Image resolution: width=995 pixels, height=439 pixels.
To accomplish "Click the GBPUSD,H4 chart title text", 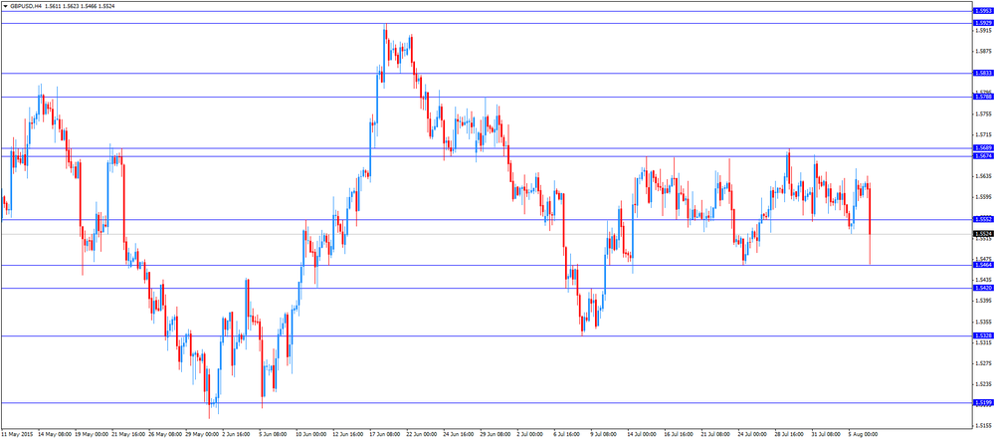I will (26, 4).
